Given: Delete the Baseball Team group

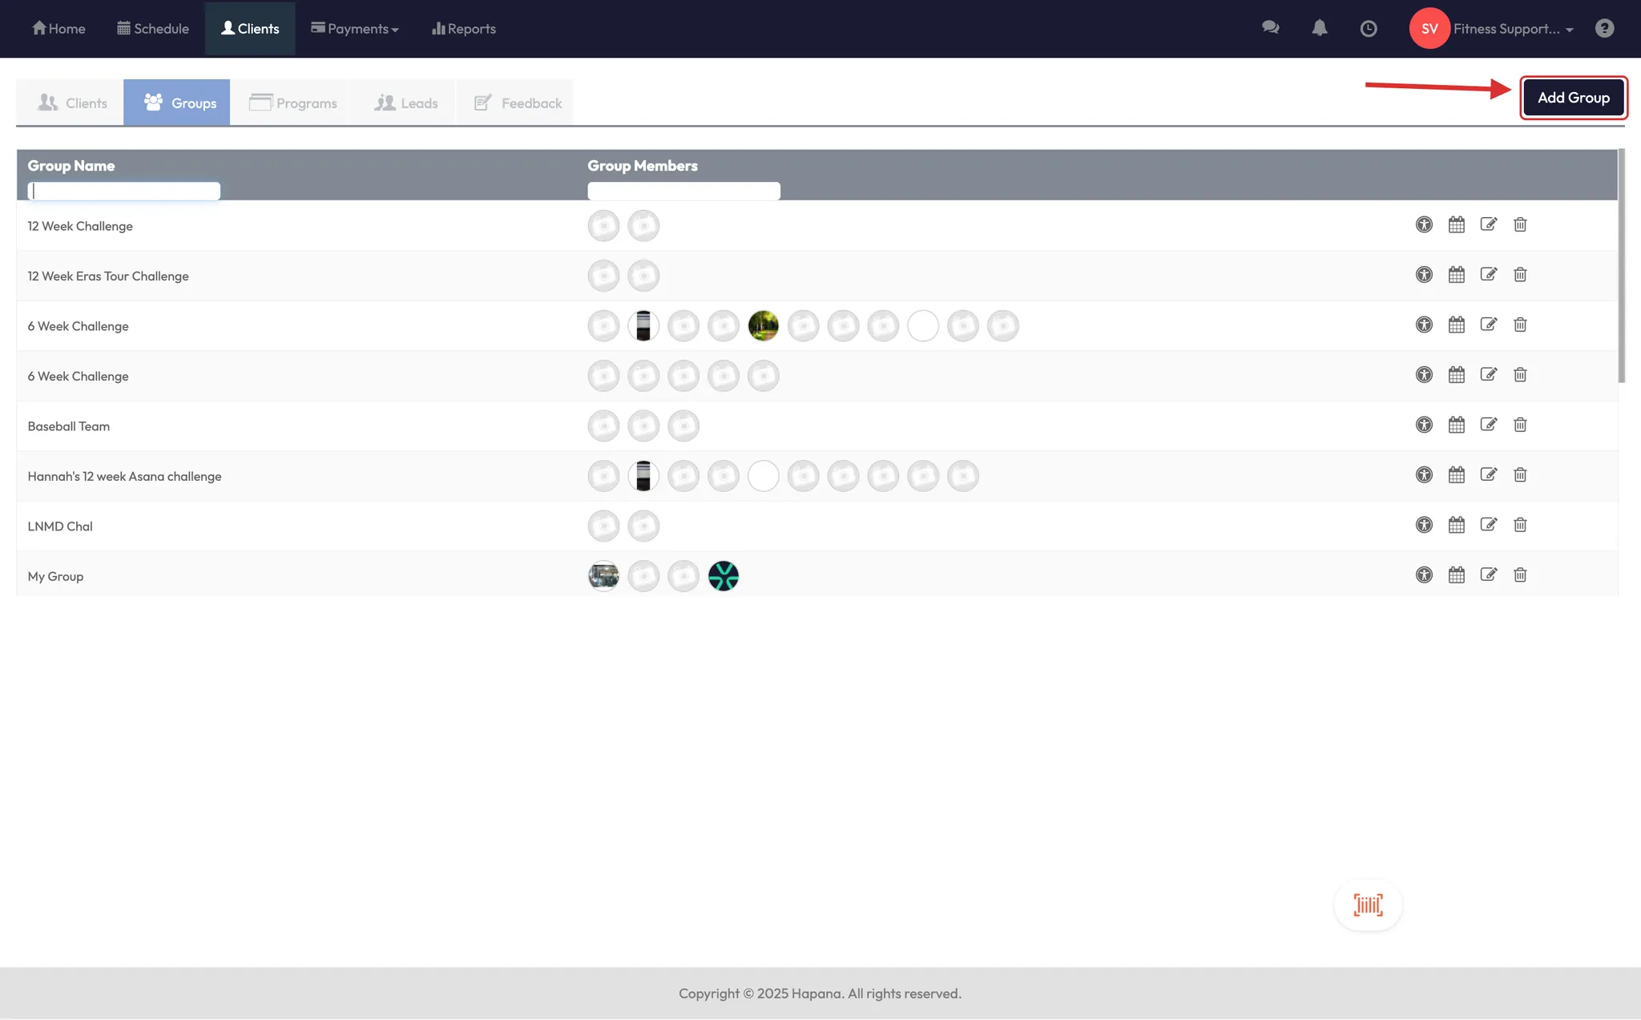Looking at the screenshot, I should 1520,425.
